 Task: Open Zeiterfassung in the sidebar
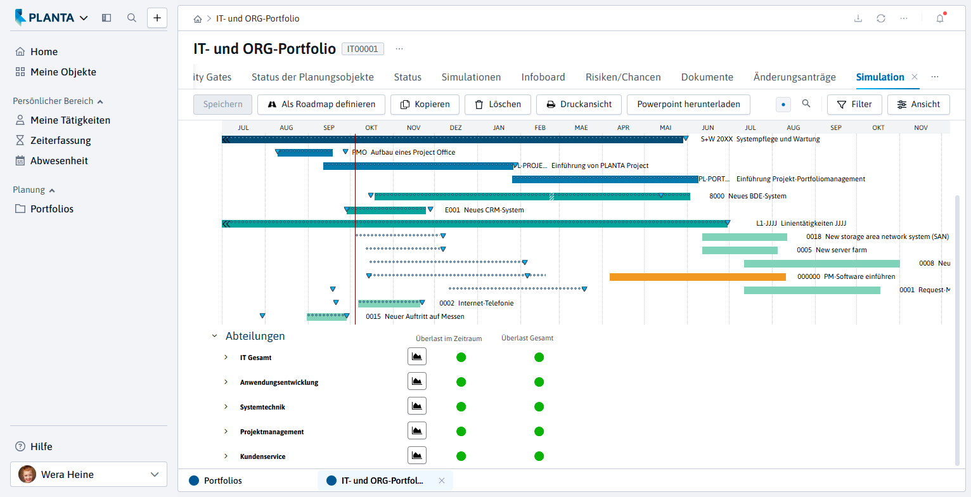point(61,141)
